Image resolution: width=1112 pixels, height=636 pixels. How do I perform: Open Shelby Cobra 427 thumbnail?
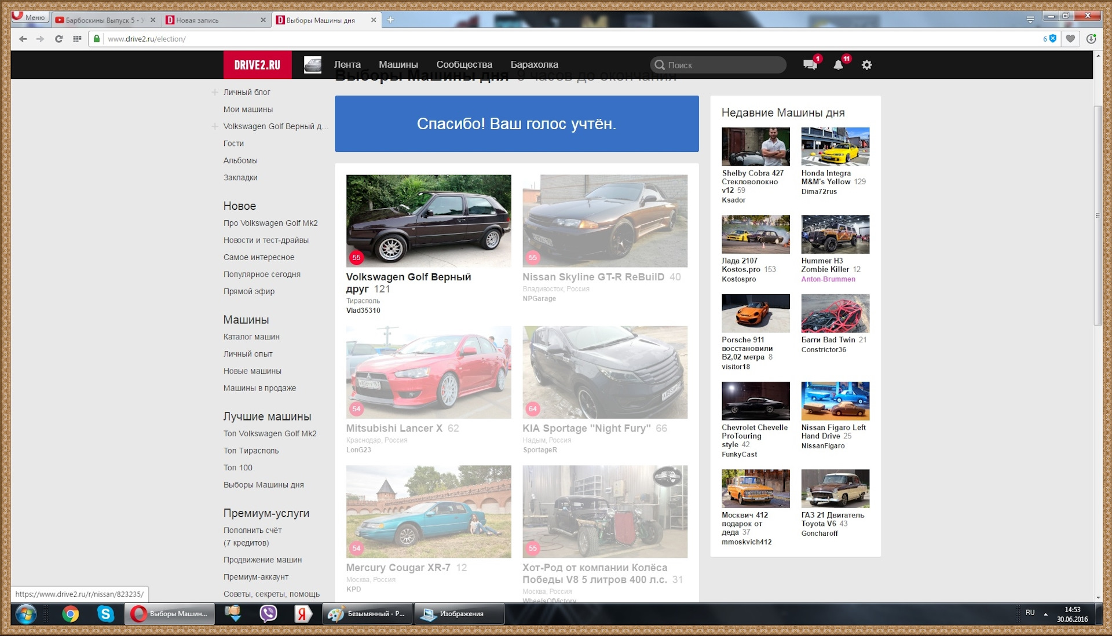coord(755,147)
